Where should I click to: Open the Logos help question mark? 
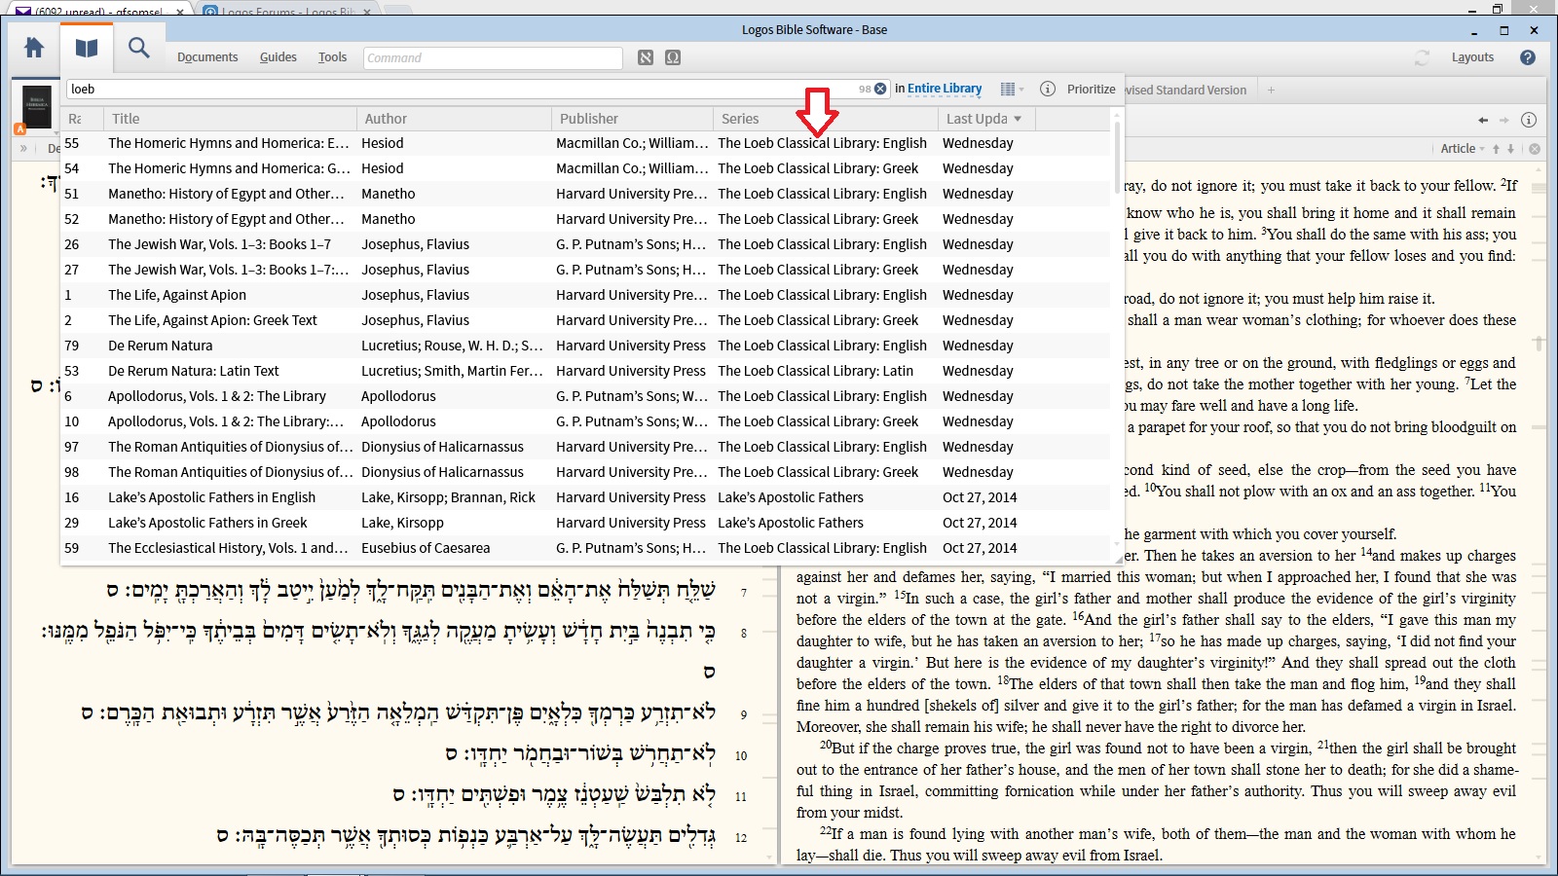(x=1528, y=57)
